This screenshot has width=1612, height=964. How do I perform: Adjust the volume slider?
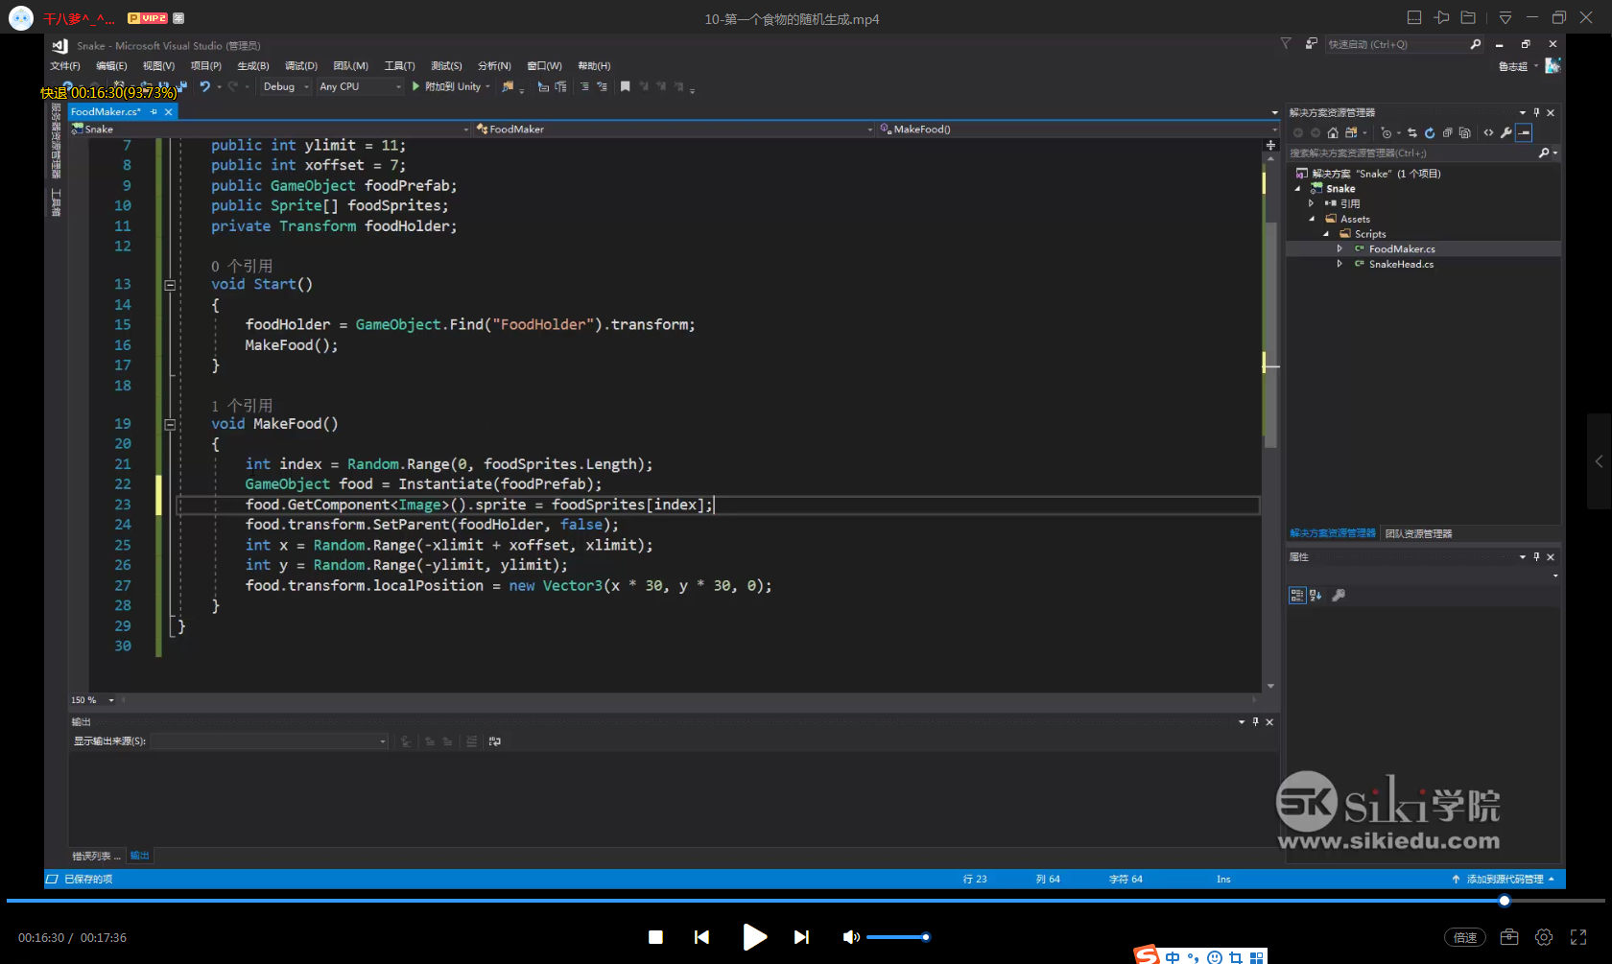(897, 937)
